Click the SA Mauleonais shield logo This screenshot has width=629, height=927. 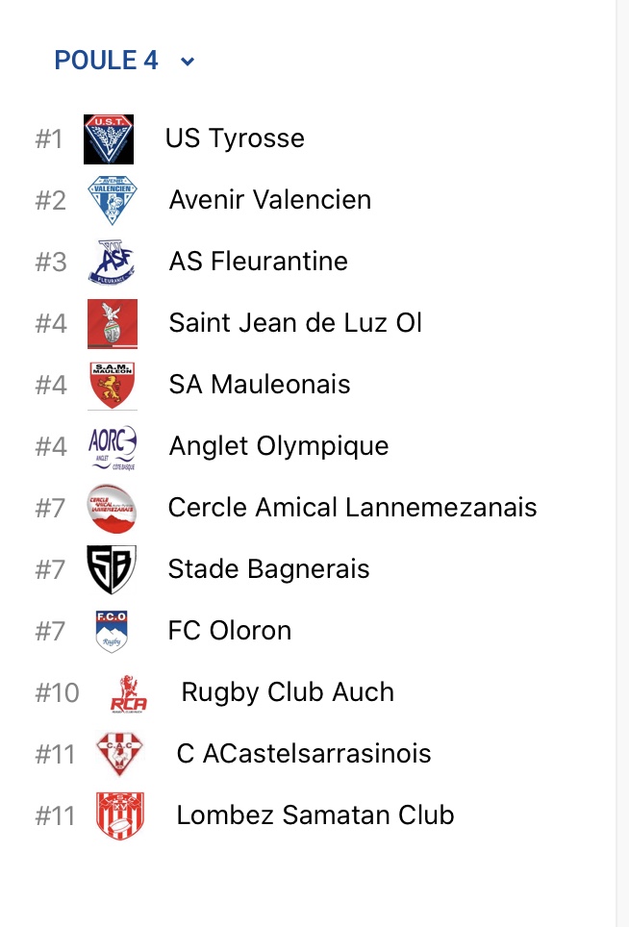[x=113, y=385]
